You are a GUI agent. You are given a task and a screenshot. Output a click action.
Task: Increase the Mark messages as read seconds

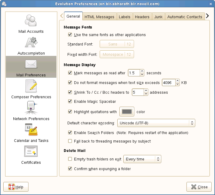tap(142, 71)
